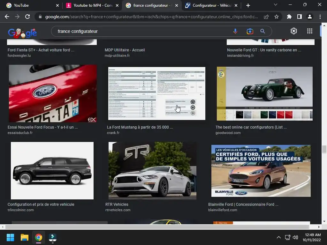Click the lock icon in address bar
327x245 pixels.
(40, 17)
